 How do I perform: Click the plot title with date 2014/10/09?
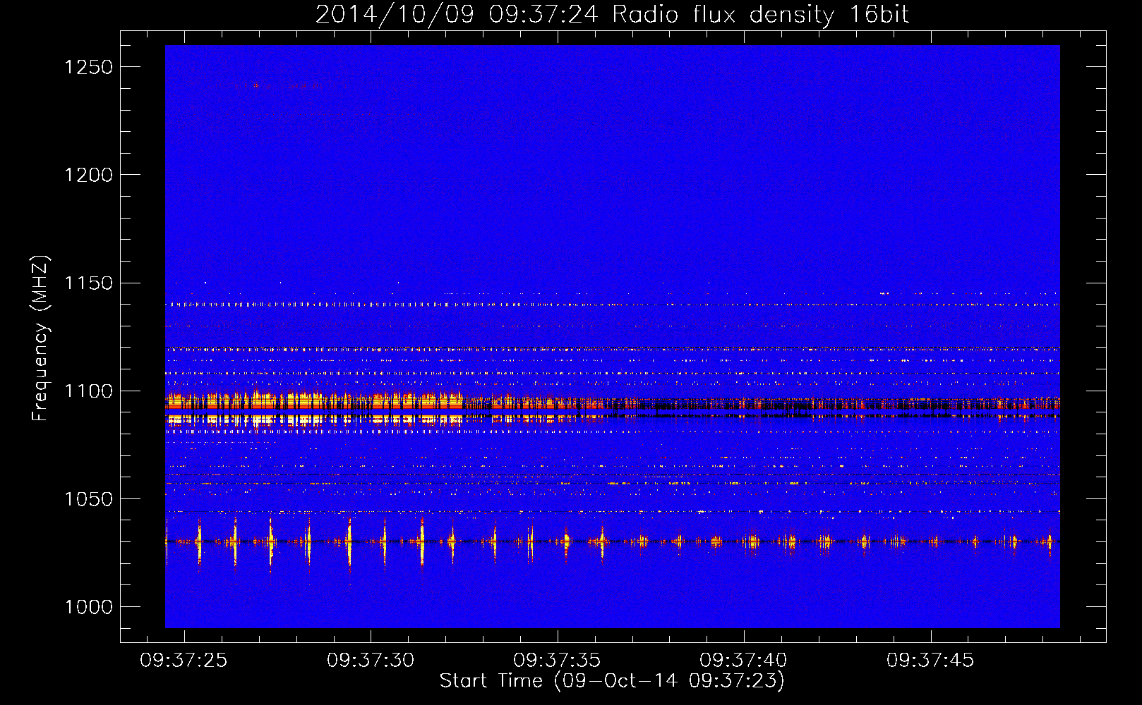tap(613, 15)
